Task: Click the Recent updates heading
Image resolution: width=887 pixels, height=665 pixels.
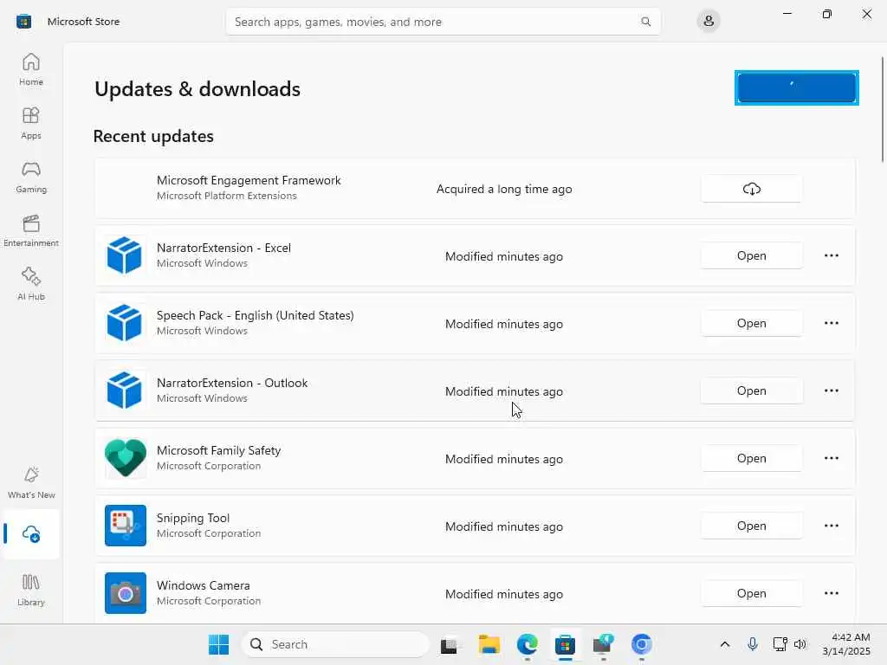Action: 153,136
